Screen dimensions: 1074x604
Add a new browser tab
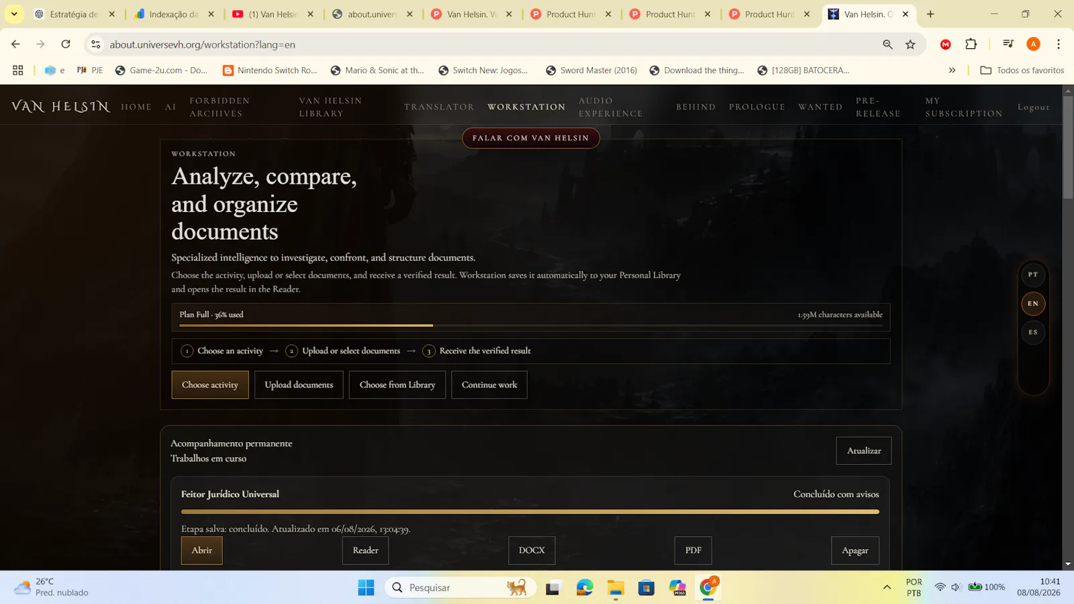930,14
